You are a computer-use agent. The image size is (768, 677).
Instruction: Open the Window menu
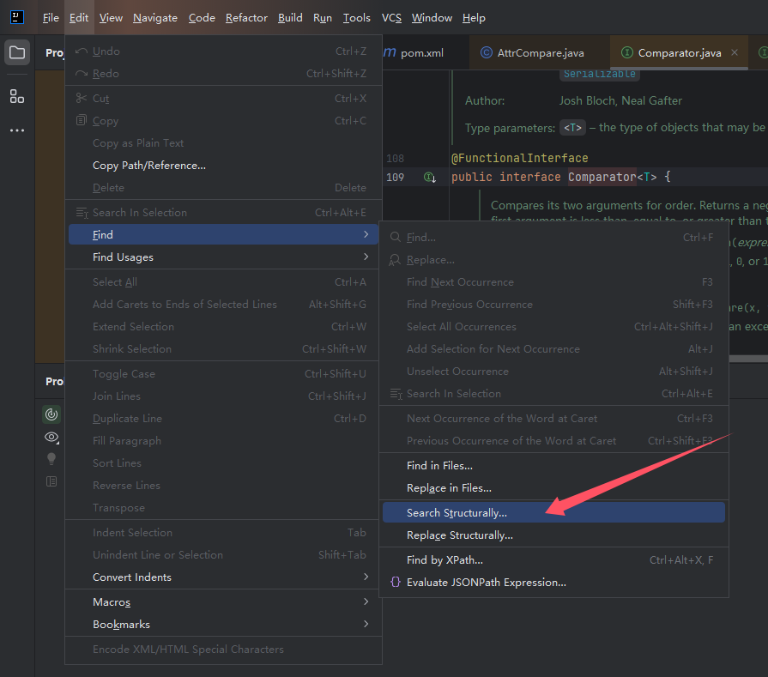[x=432, y=18]
